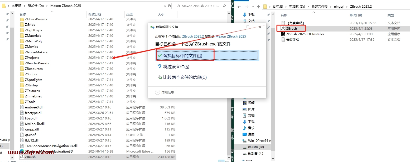Select the Win10Prox64 drive in navigation pane
The height and width of the screenshot is (162, 410).
click(x=257, y=140)
